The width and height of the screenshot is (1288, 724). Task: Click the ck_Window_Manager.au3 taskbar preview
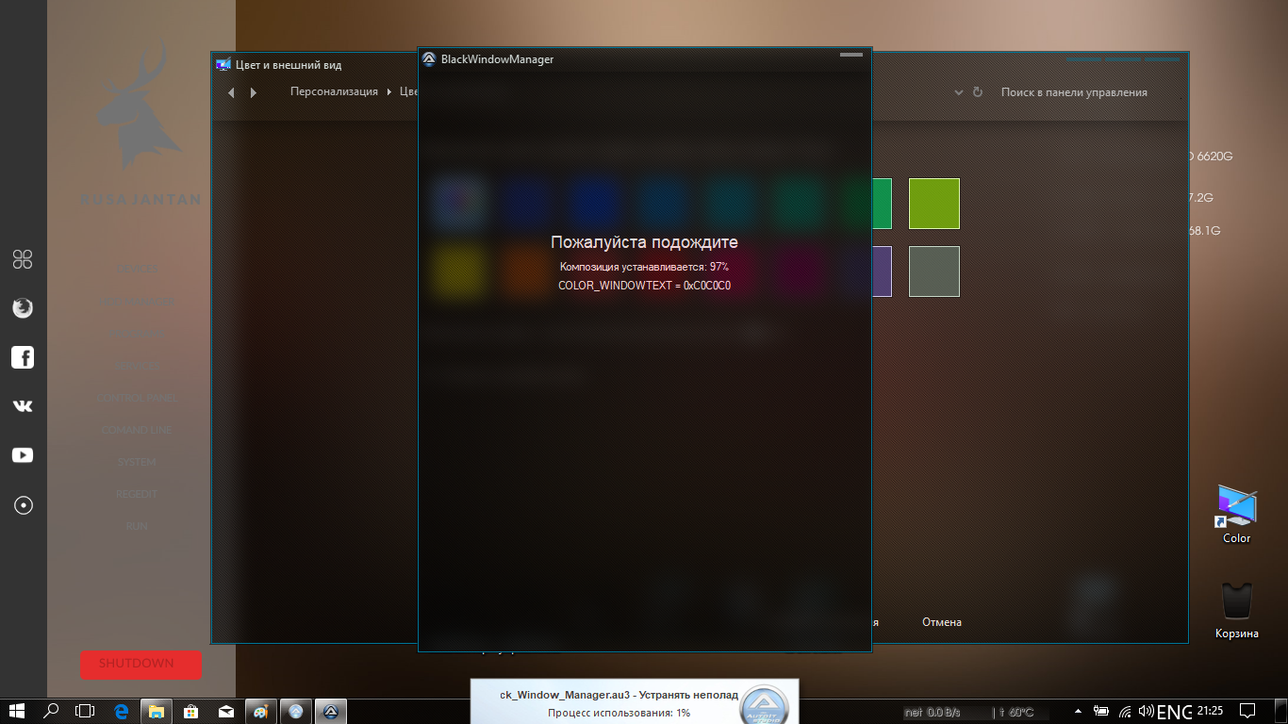coord(635,701)
